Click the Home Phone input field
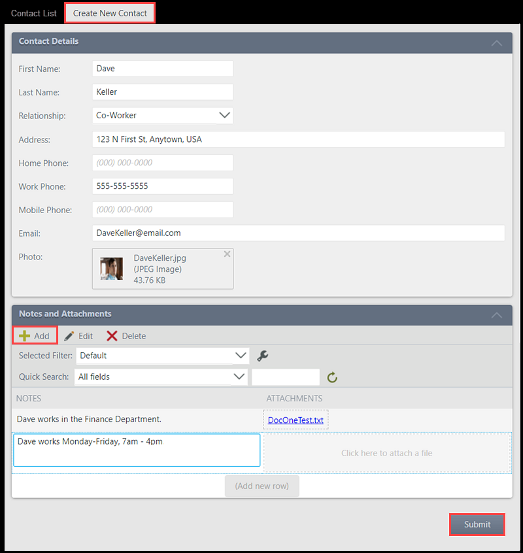This screenshot has height=553, width=523. point(162,163)
